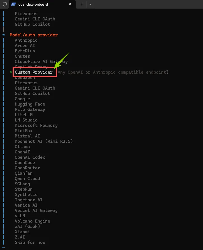Screen dimensions: 203x250
Task: Select the DeepSeek provider
Action: coord(25,78)
